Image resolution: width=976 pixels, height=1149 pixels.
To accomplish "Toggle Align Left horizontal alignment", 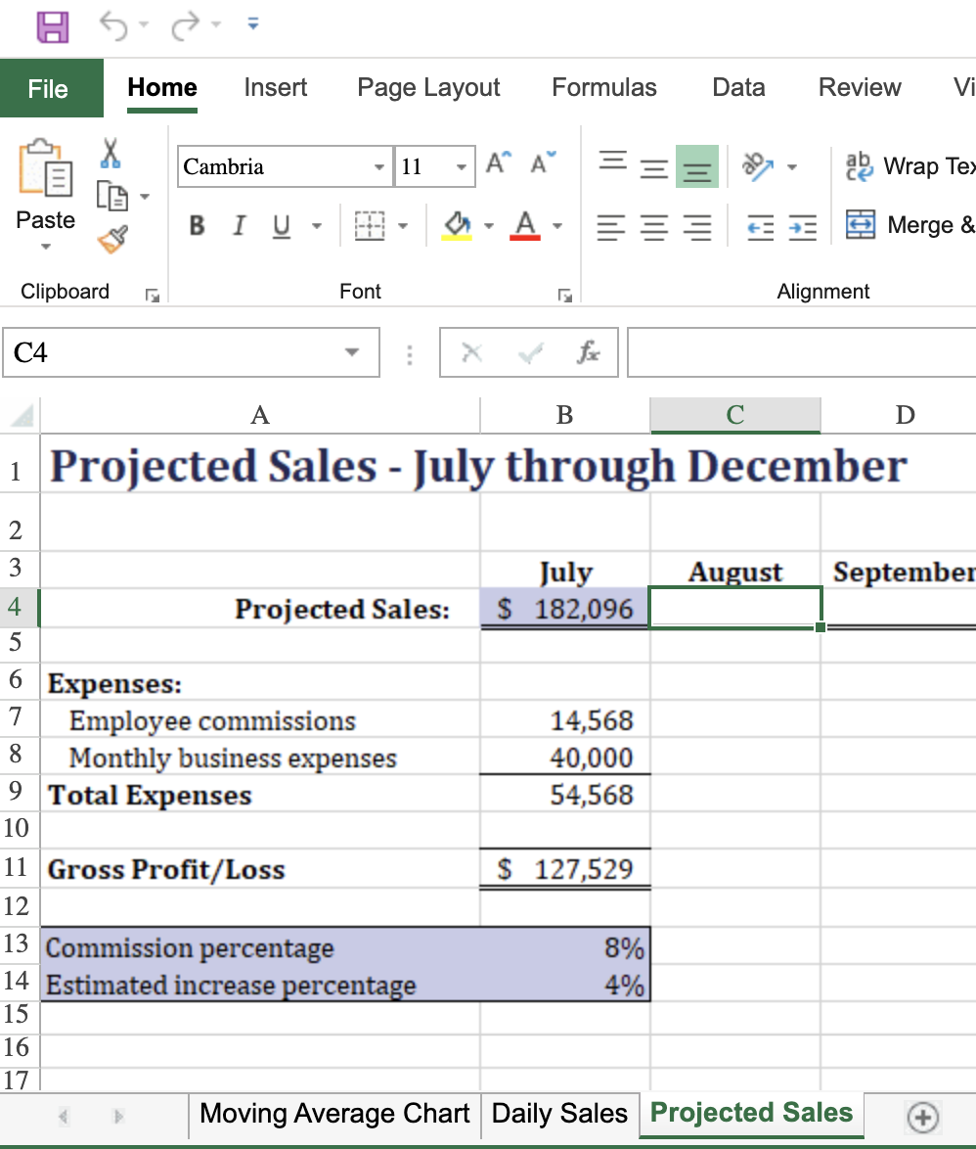I will tap(610, 227).
